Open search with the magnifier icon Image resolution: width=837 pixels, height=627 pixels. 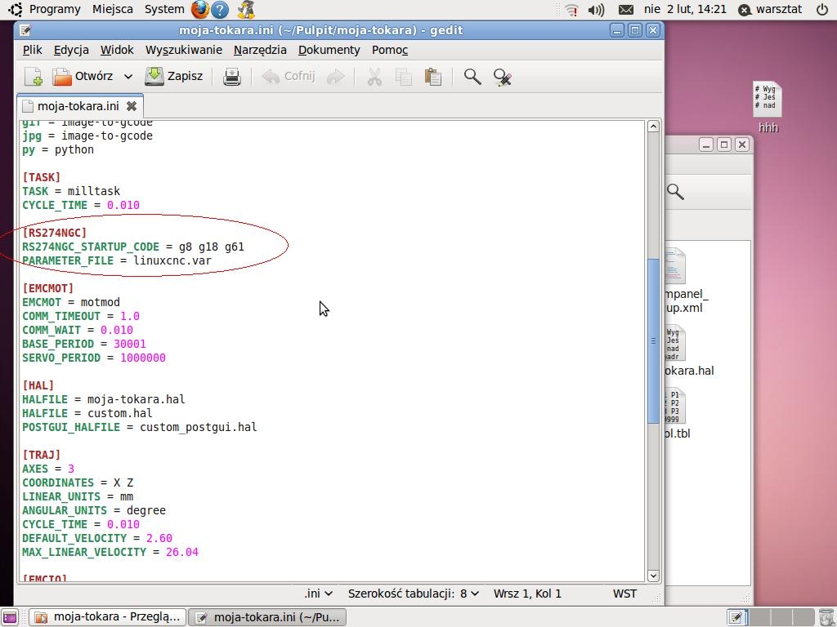472,77
